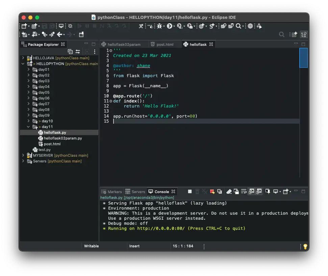Expand the HELLOJAVA project node

23,58
